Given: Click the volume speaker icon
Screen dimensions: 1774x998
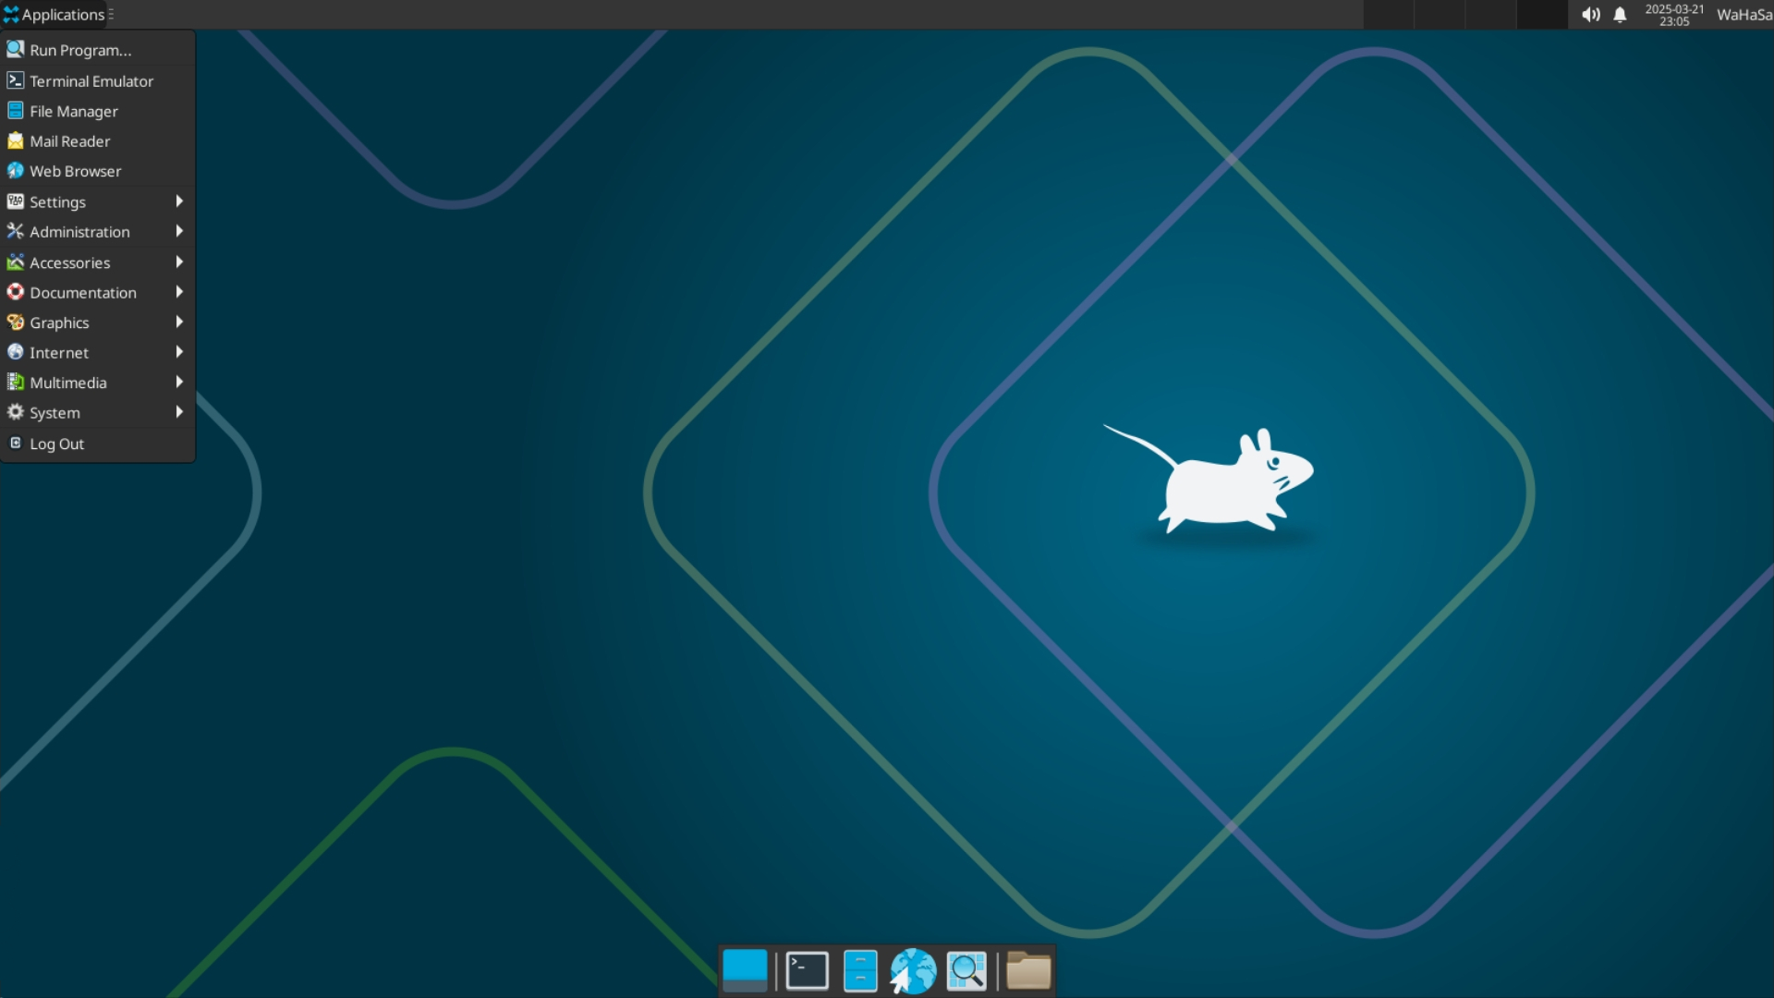Looking at the screenshot, I should pyautogui.click(x=1590, y=15).
